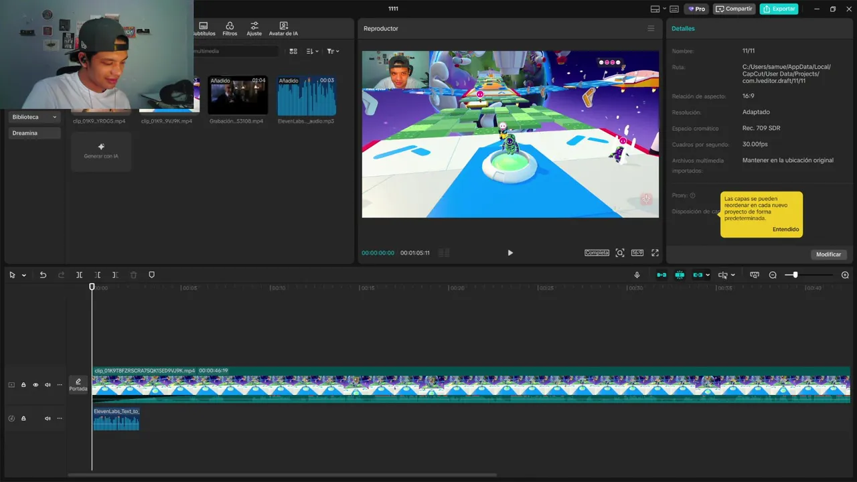Zoom in the timeline

(845, 275)
